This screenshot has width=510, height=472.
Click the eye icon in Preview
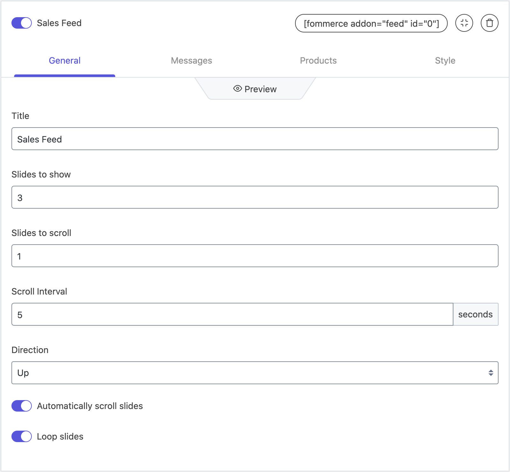click(x=238, y=89)
